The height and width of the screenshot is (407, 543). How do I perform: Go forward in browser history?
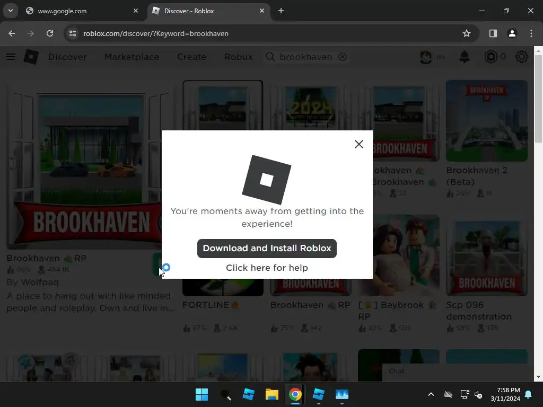coord(31,33)
